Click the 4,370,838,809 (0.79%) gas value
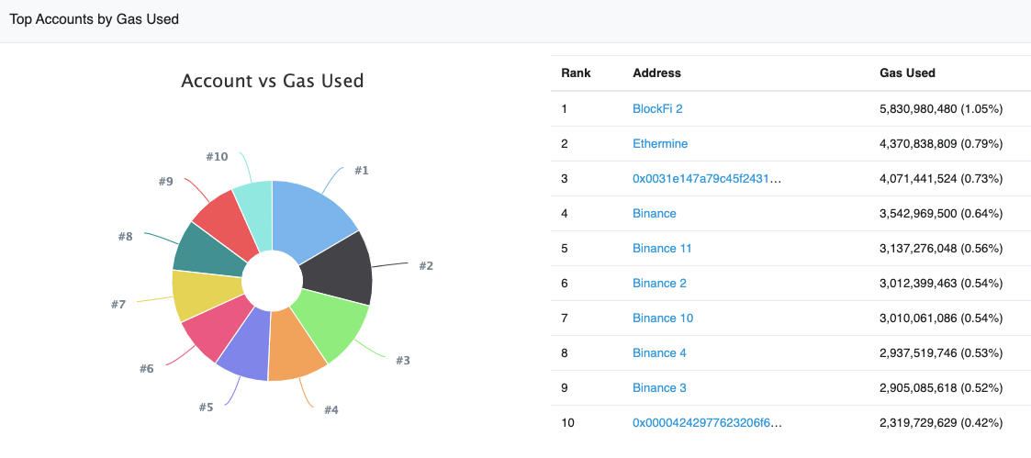 click(x=941, y=143)
